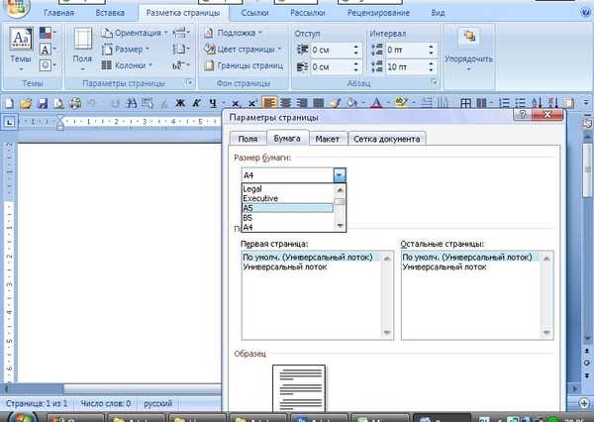594x422 pixels.
Task: Click the Bold (Ж) formatting icon
Action: coord(180,103)
